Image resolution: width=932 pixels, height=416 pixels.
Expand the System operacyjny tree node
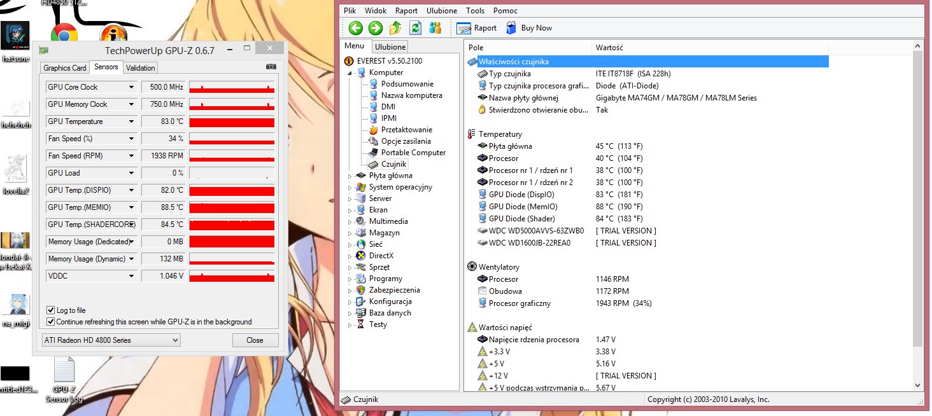click(x=349, y=187)
